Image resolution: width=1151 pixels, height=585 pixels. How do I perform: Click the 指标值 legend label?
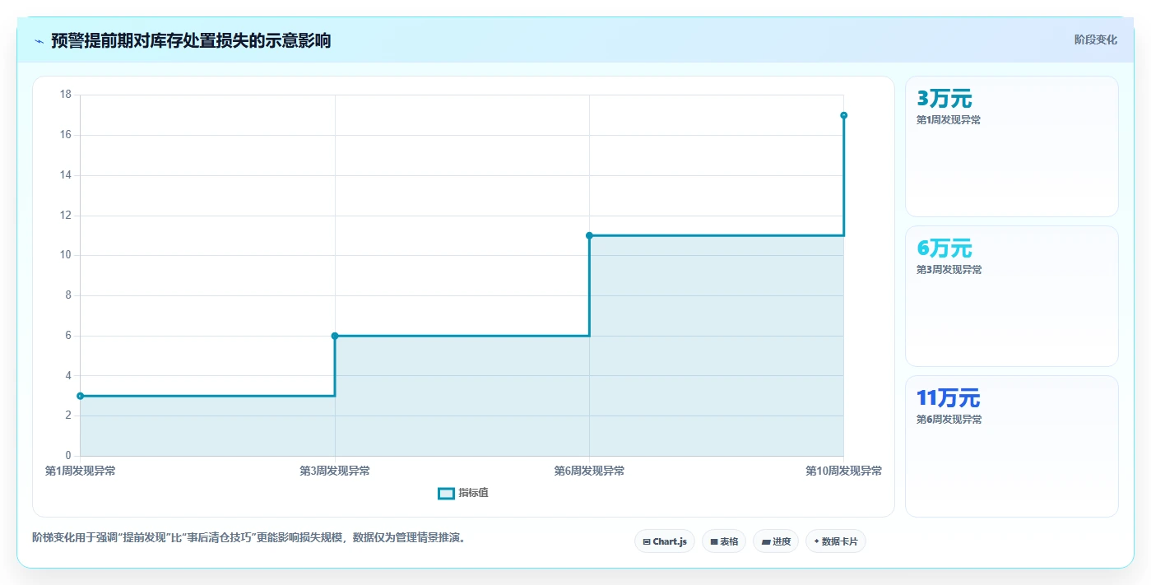coord(473,493)
